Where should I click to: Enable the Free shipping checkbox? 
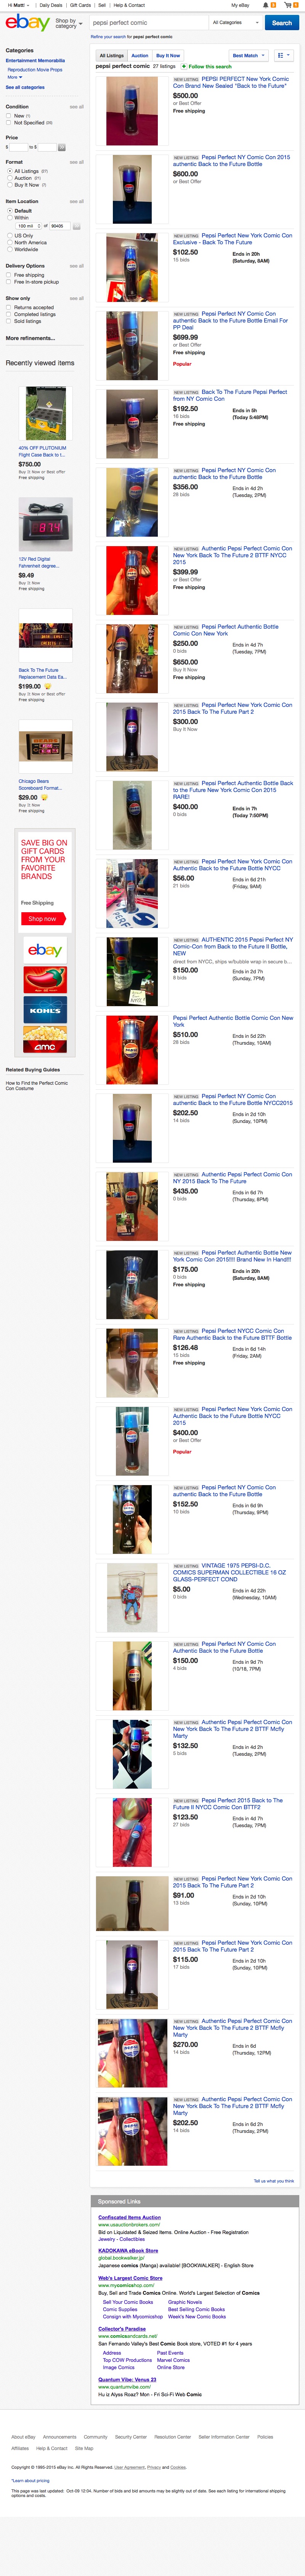point(9,275)
